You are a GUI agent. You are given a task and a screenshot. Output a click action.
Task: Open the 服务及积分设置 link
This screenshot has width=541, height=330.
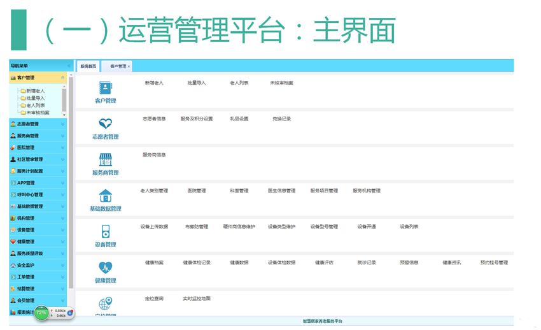point(197,118)
